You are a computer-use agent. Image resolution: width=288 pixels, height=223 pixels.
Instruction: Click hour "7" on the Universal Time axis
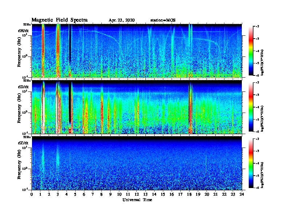coord(93,195)
